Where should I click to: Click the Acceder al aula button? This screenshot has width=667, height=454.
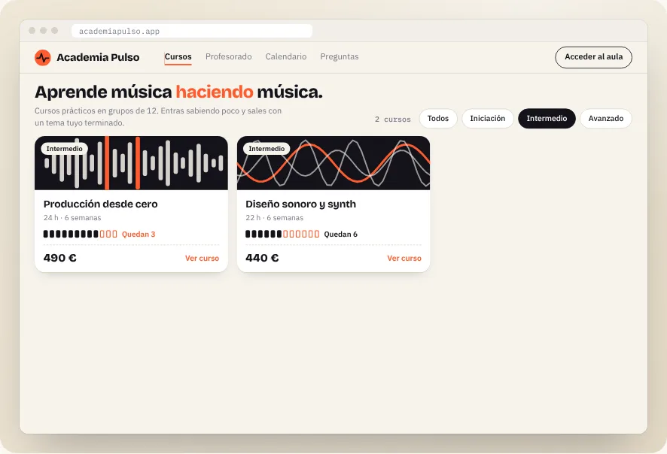click(x=593, y=57)
